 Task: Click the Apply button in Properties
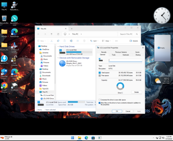(139, 111)
